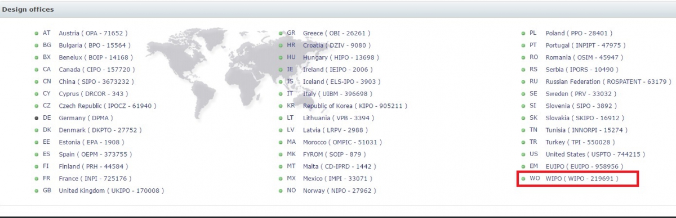Select Canada ( CIPO - 157720 )

click(x=96, y=70)
